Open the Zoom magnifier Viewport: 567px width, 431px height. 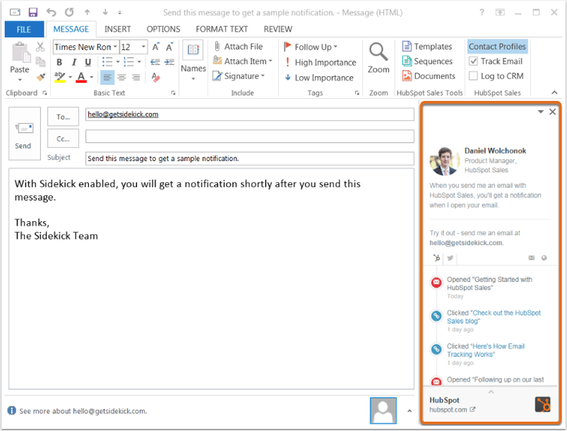click(378, 58)
